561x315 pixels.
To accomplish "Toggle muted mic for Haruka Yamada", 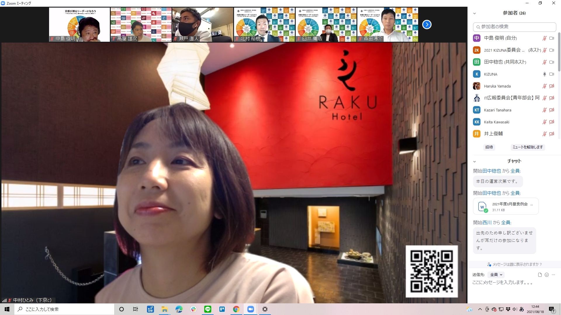I will [545, 86].
